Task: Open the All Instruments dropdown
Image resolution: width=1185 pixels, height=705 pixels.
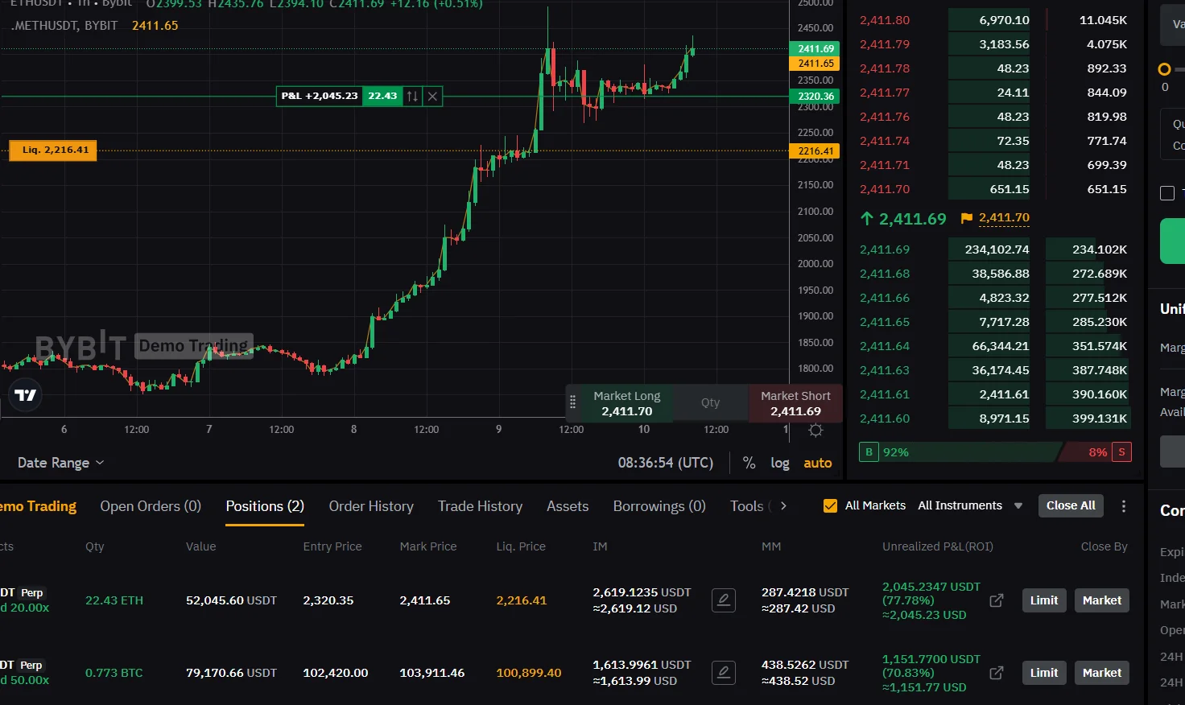Action: coord(970,505)
